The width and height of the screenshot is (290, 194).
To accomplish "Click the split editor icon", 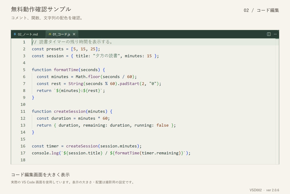I will (x=269, y=34).
